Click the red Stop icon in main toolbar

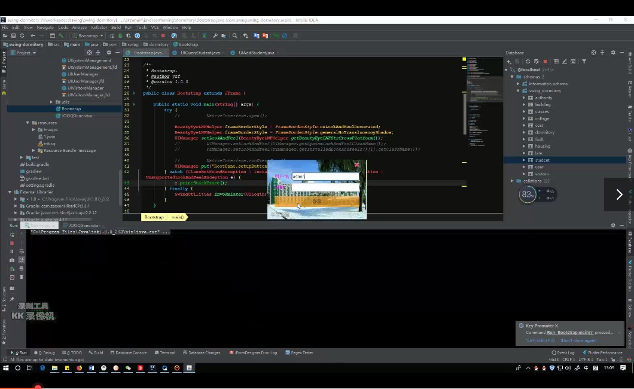click(163, 35)
